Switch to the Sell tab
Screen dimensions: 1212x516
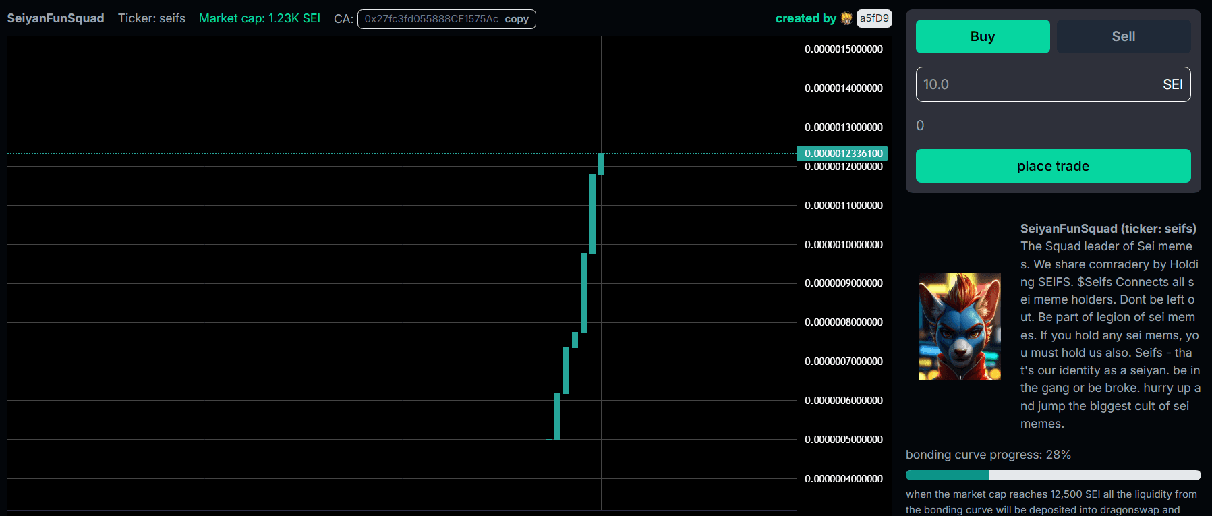coord(1124,36)
